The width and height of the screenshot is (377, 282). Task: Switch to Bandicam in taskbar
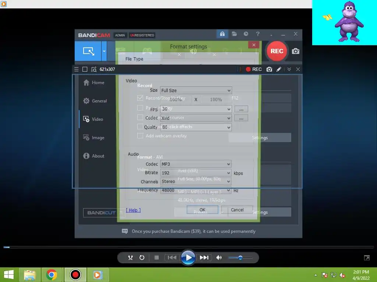click(75, 275)
